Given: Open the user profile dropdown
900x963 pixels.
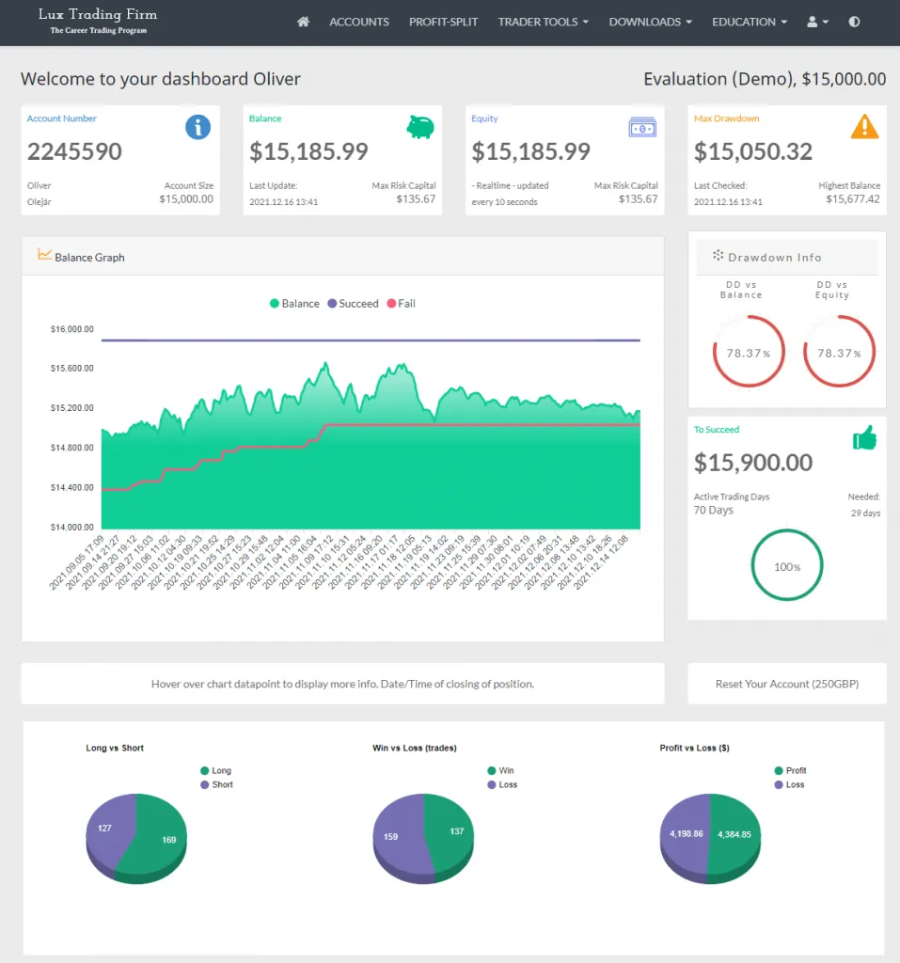Looking at the screenshot, I should (817, 22).
